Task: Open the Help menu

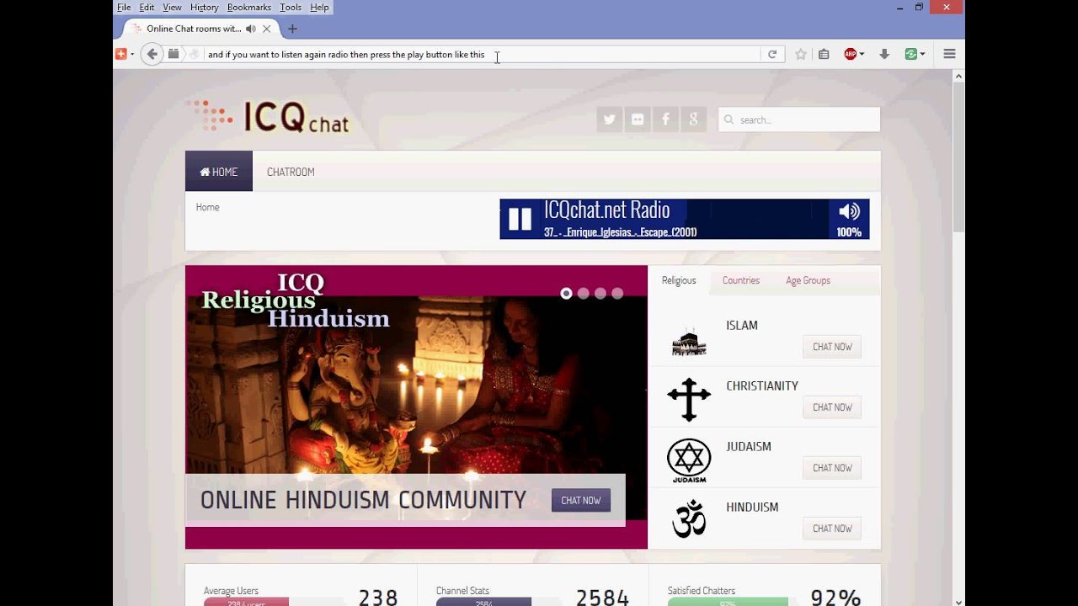Action: [x=319, y=8]
